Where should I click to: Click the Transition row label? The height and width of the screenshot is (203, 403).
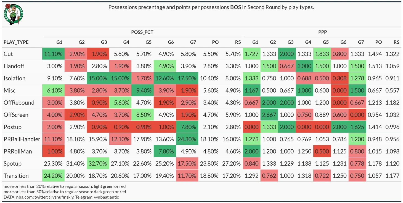[x=16, y=176]
